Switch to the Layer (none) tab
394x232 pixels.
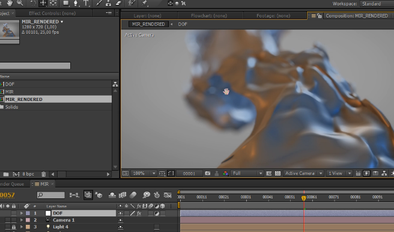(x=147, y=16)
